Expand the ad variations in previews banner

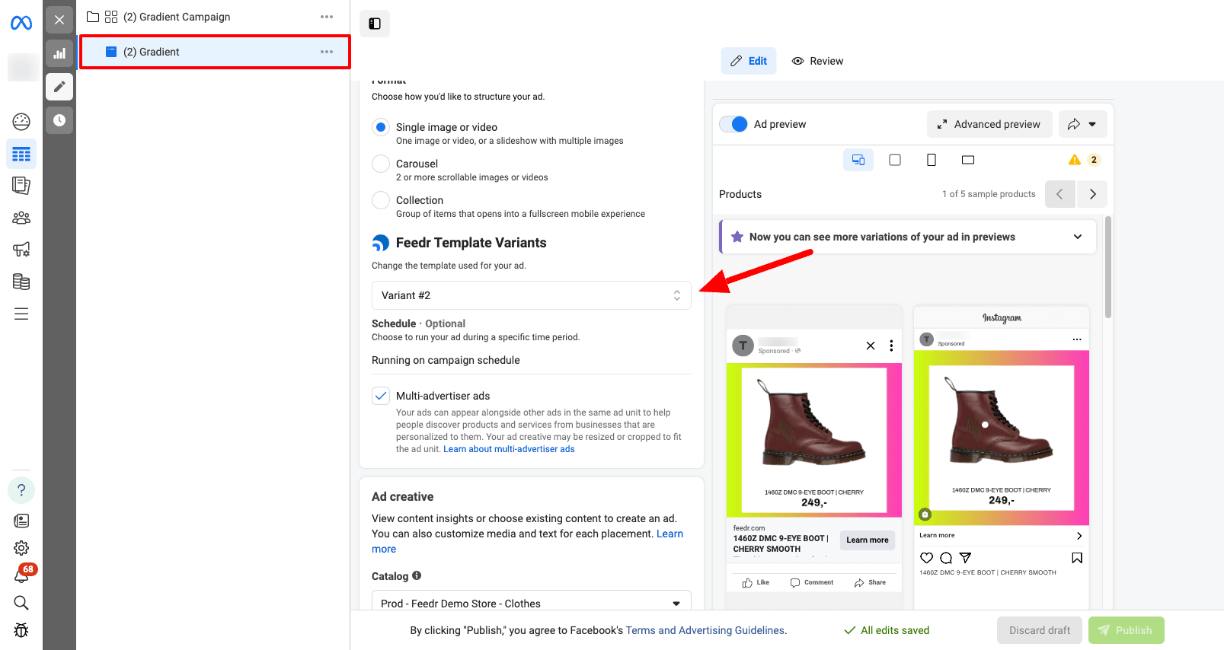1077,237
